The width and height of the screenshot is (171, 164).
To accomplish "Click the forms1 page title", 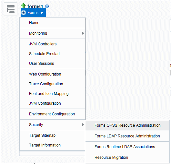I will (35, 6).
